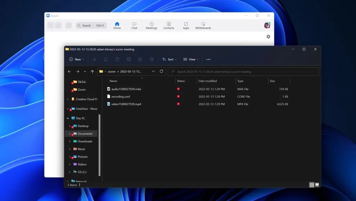356x201 pixels.
Task: Open Zoom Contacts section
Action: click(x=169, y=26)
